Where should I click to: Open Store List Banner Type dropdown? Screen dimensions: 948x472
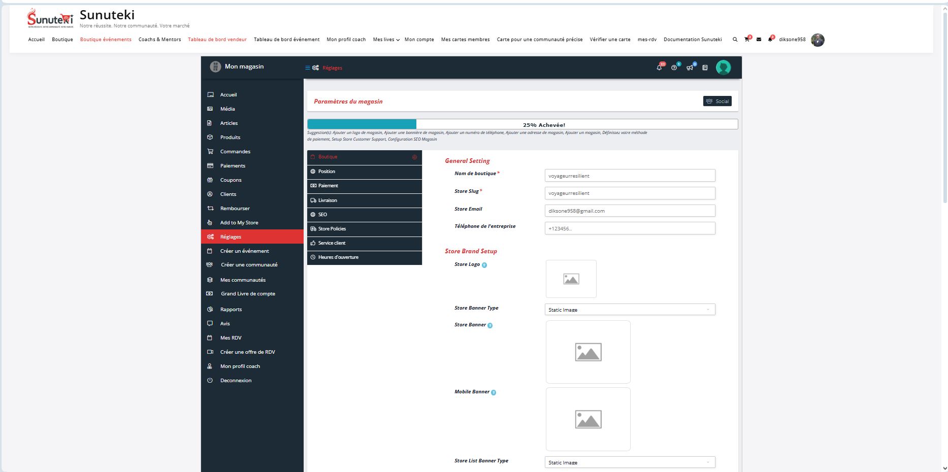pos(630,462)
